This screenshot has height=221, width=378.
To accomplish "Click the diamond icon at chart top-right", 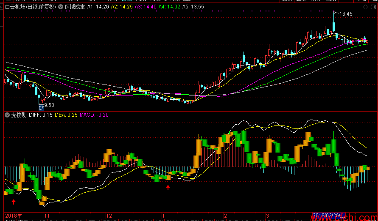I will click(366, 7).
